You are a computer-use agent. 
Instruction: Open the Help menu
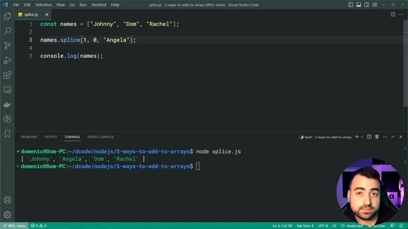coord(115,4)
